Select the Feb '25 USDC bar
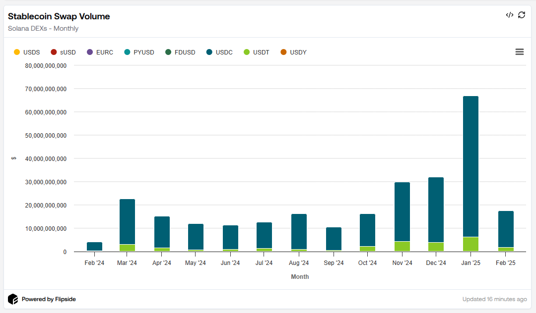536x313 pixels. point(506,229)
